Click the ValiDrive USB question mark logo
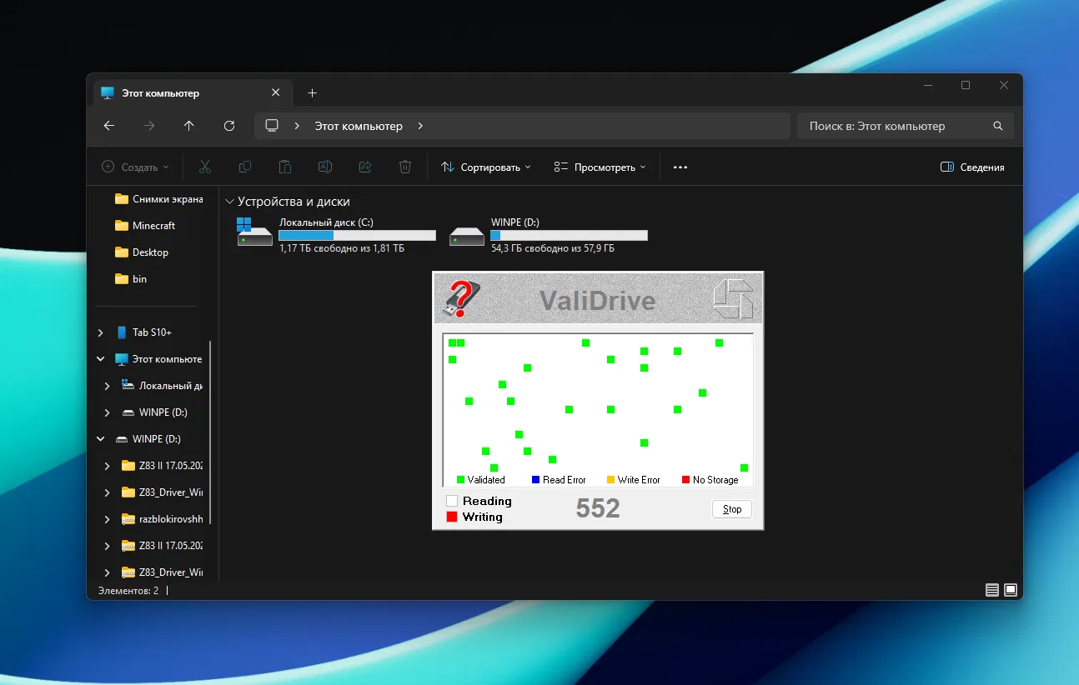The width and height of the screenshot is (1079, 685). [x=461, y=298]
